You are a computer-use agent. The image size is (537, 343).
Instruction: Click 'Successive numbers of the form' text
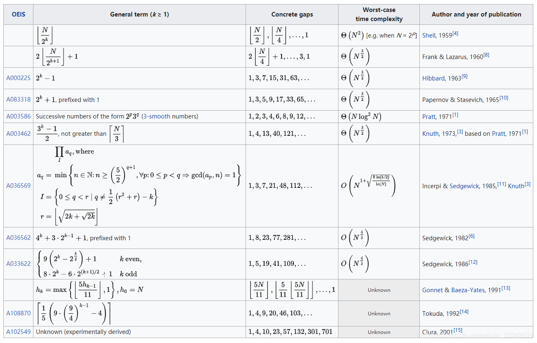80,116
